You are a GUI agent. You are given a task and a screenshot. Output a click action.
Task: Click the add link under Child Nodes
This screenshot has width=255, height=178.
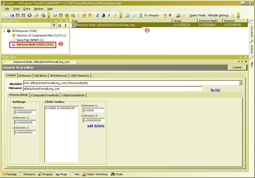(90, 126)
